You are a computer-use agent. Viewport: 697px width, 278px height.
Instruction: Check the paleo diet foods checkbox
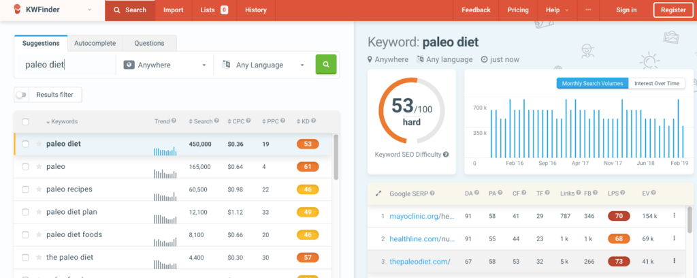point(25,234)
